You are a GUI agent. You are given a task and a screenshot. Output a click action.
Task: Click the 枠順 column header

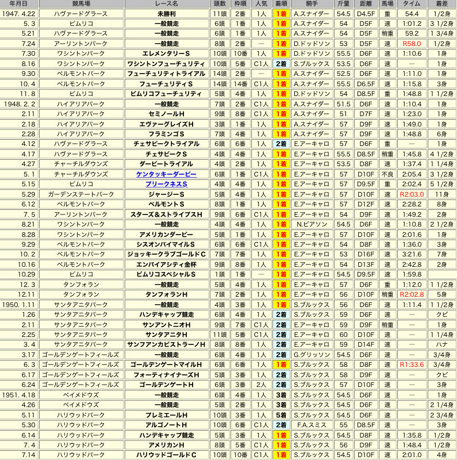pyautogui.click(x=240, y=3)
